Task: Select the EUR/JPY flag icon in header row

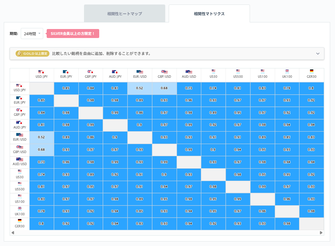Action: pos(66,72)
